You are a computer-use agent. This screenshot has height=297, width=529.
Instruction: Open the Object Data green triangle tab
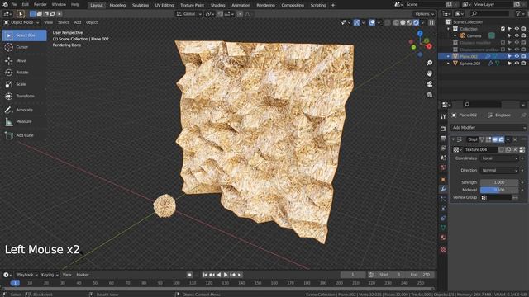[x=443, y=228]
